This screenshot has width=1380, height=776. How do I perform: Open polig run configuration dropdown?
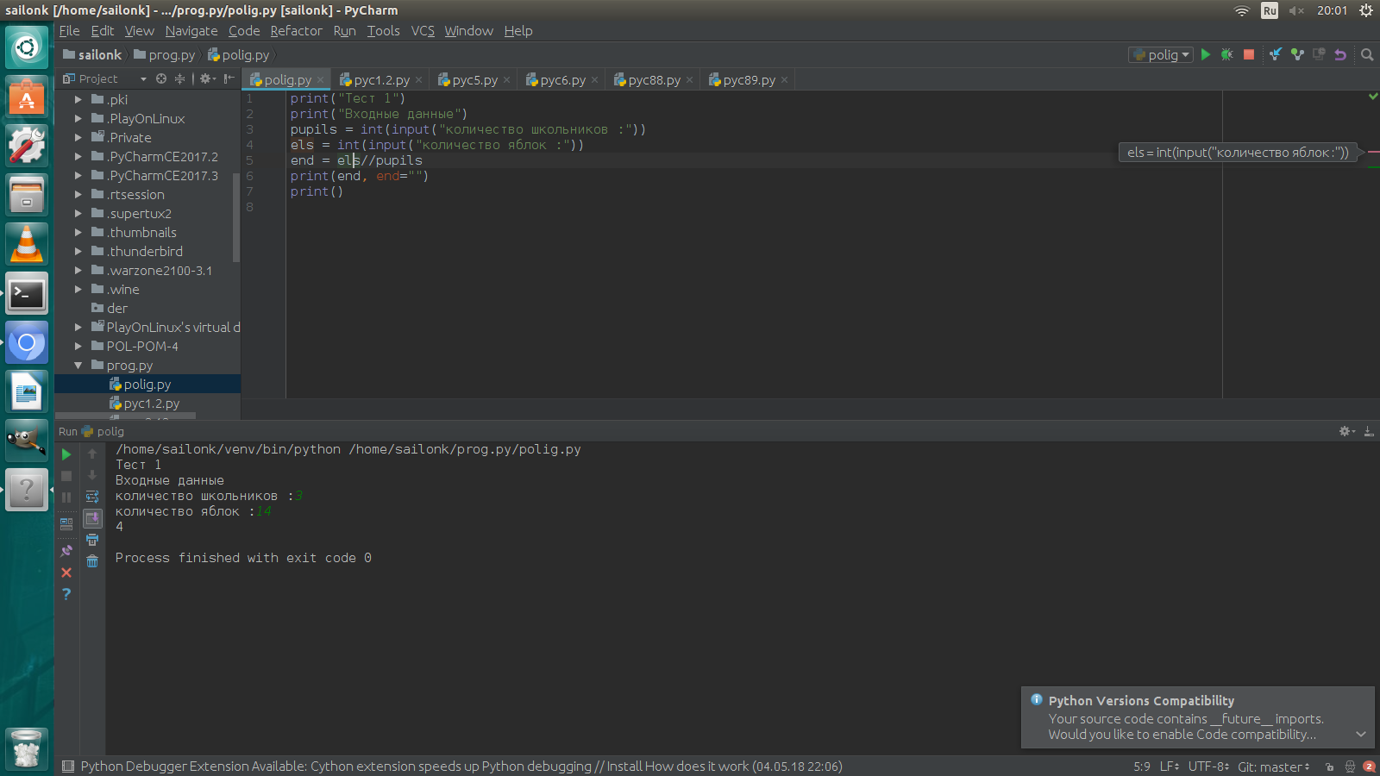pyautogui.click(x=1161, y=54)
